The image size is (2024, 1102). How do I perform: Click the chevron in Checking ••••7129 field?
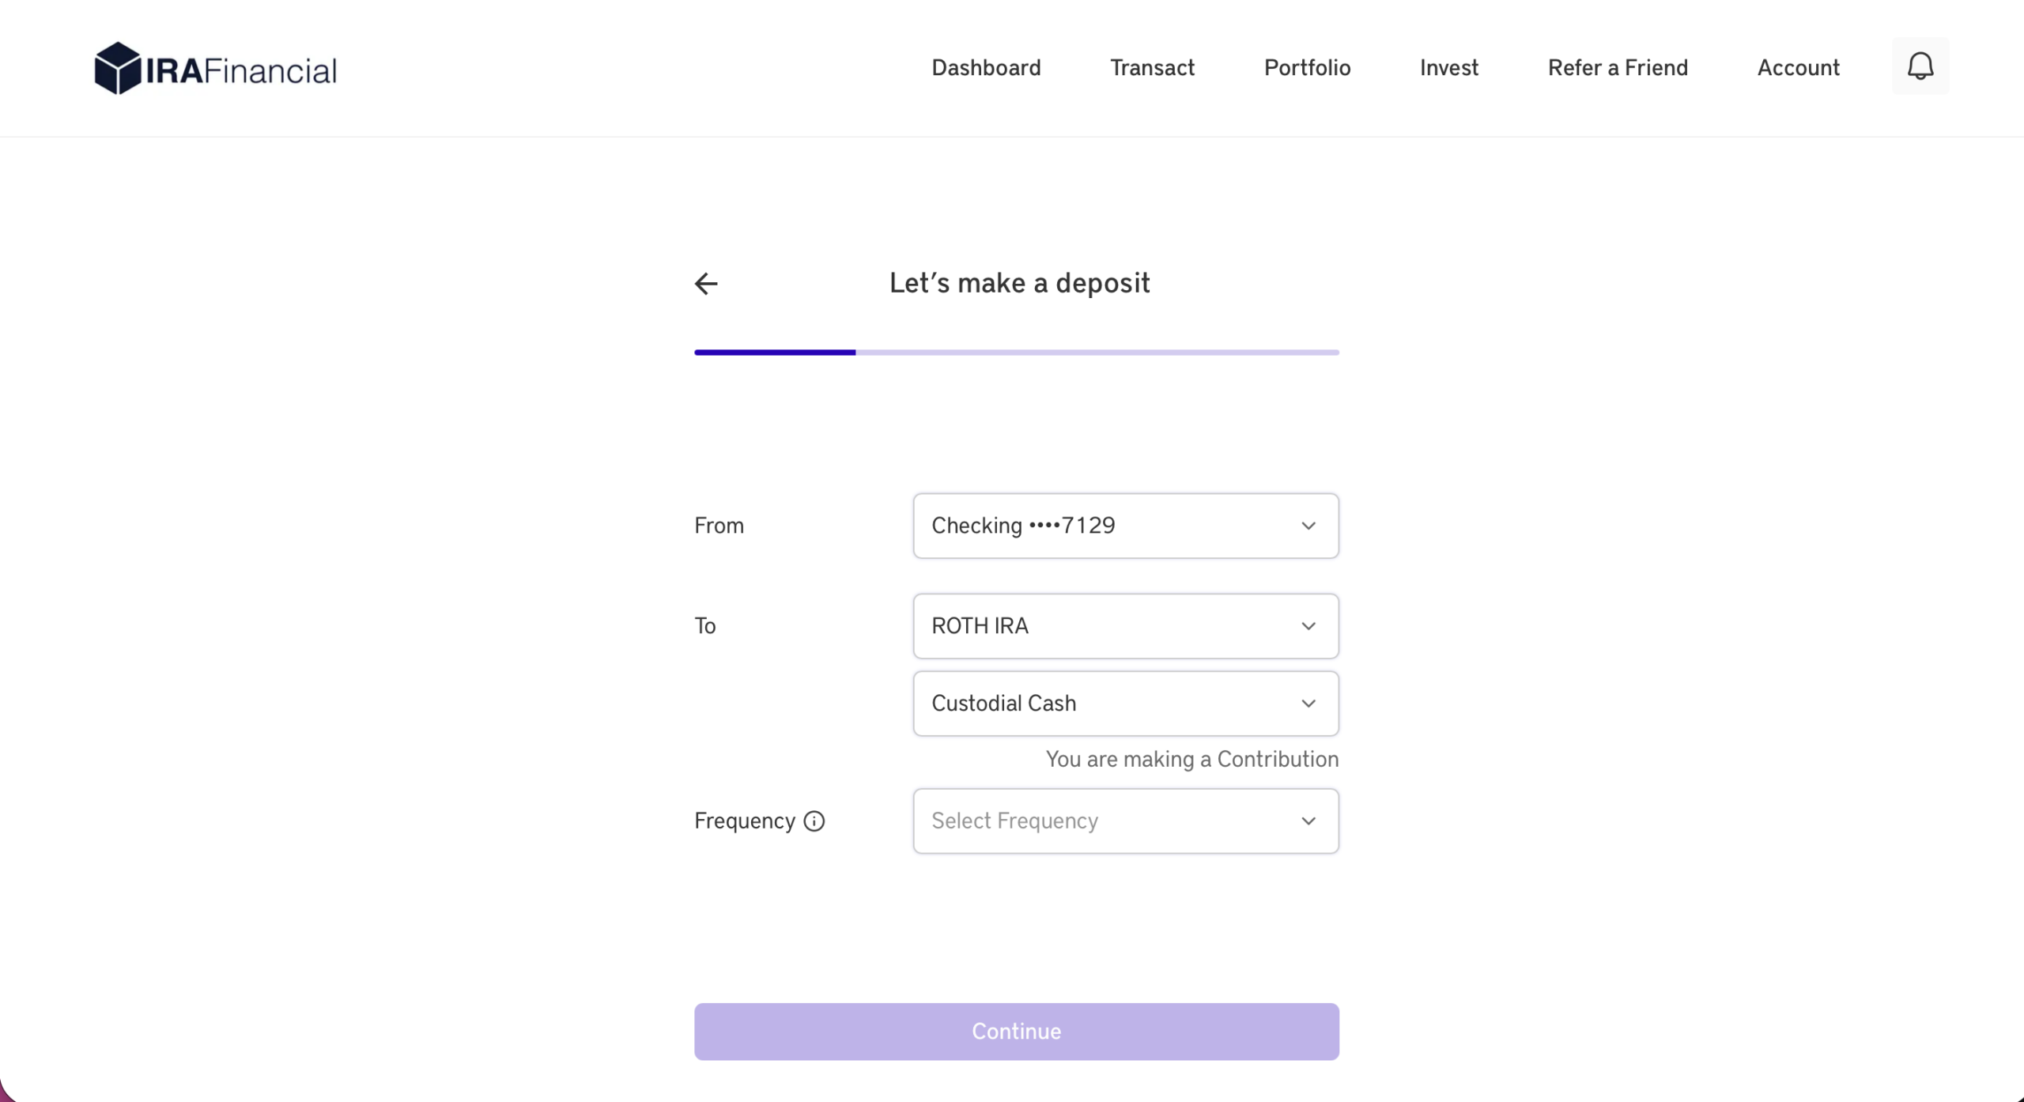1308,526
